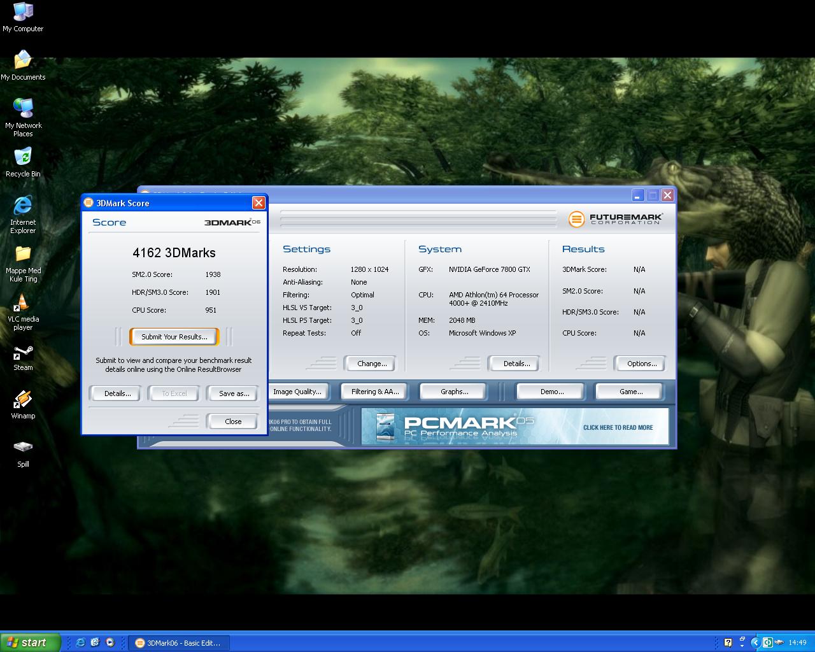This screenshot has width=815, height=652.
Task: Close the 3DMark Score dialog via X
Action: tap(259, 202)
